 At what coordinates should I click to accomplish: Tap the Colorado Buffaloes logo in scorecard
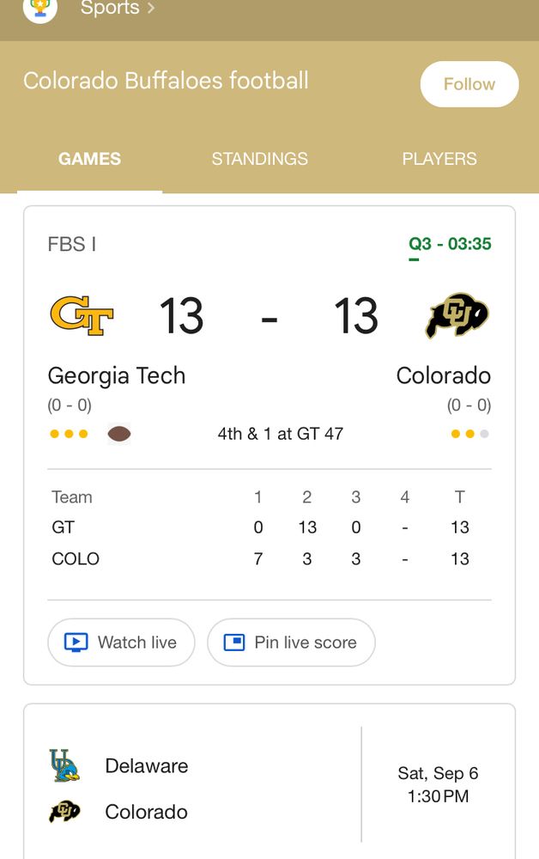(x=457, y=315)
